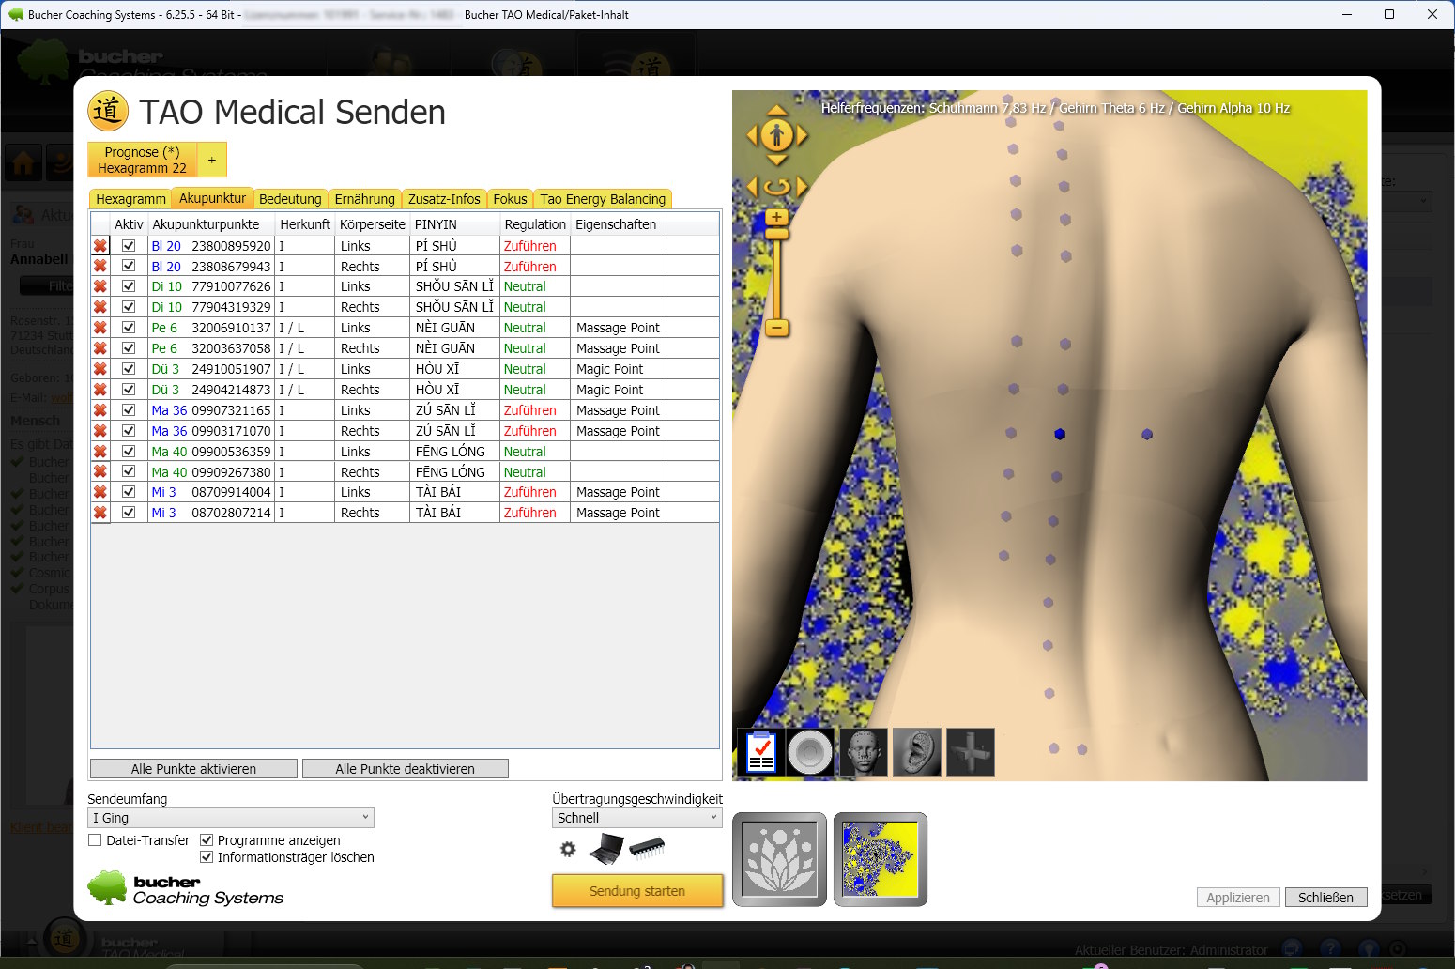Sort by the Regulation column header
This screenshot has width=1455, height=969.
pos(535,224)
